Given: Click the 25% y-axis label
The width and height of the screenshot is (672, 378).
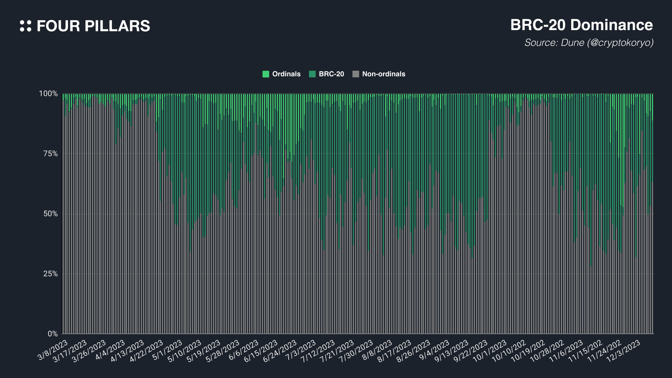Looking at the screenshot, I should (50, 274).
